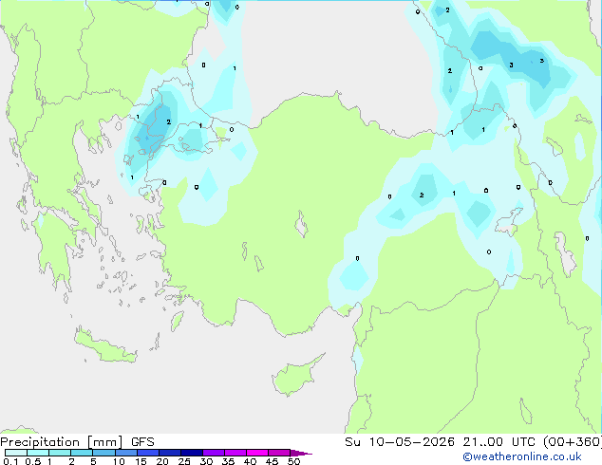
Task: Pick the 5–10 mm blue legend swatch
Action: pos(103,453)
